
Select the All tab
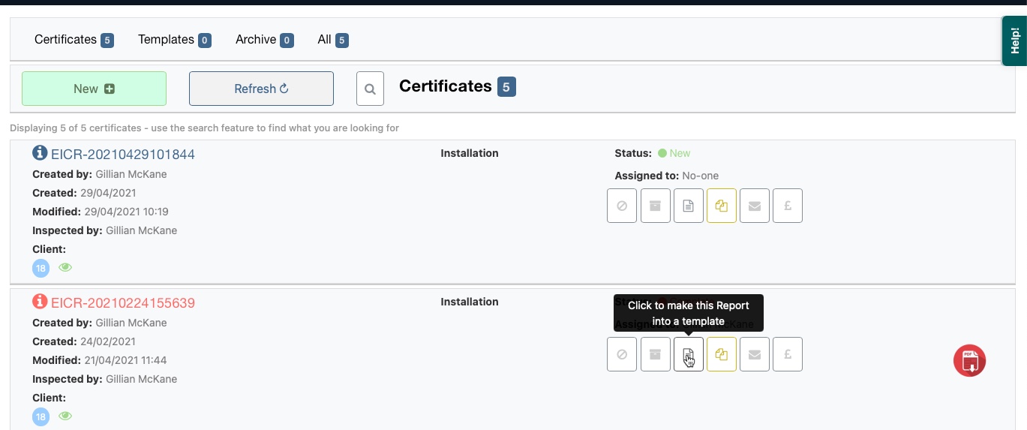[332, 40]
